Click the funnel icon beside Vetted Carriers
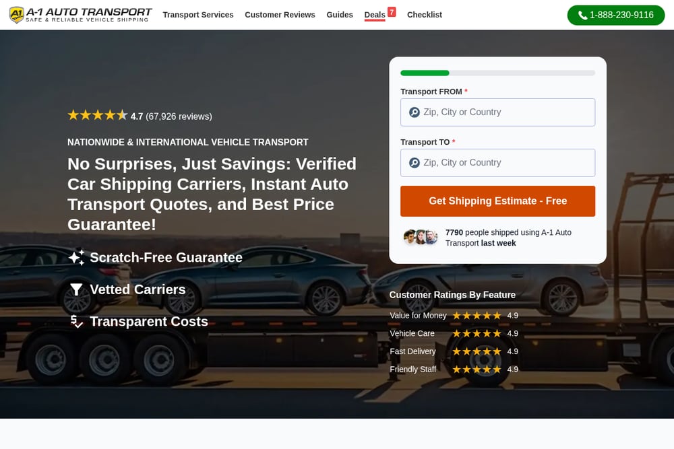The height and width of the screenshot is (449, 674). click(76, 289)
